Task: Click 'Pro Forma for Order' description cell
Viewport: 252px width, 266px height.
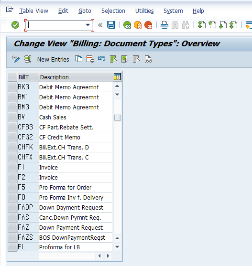Action: [x=76, y=187]
